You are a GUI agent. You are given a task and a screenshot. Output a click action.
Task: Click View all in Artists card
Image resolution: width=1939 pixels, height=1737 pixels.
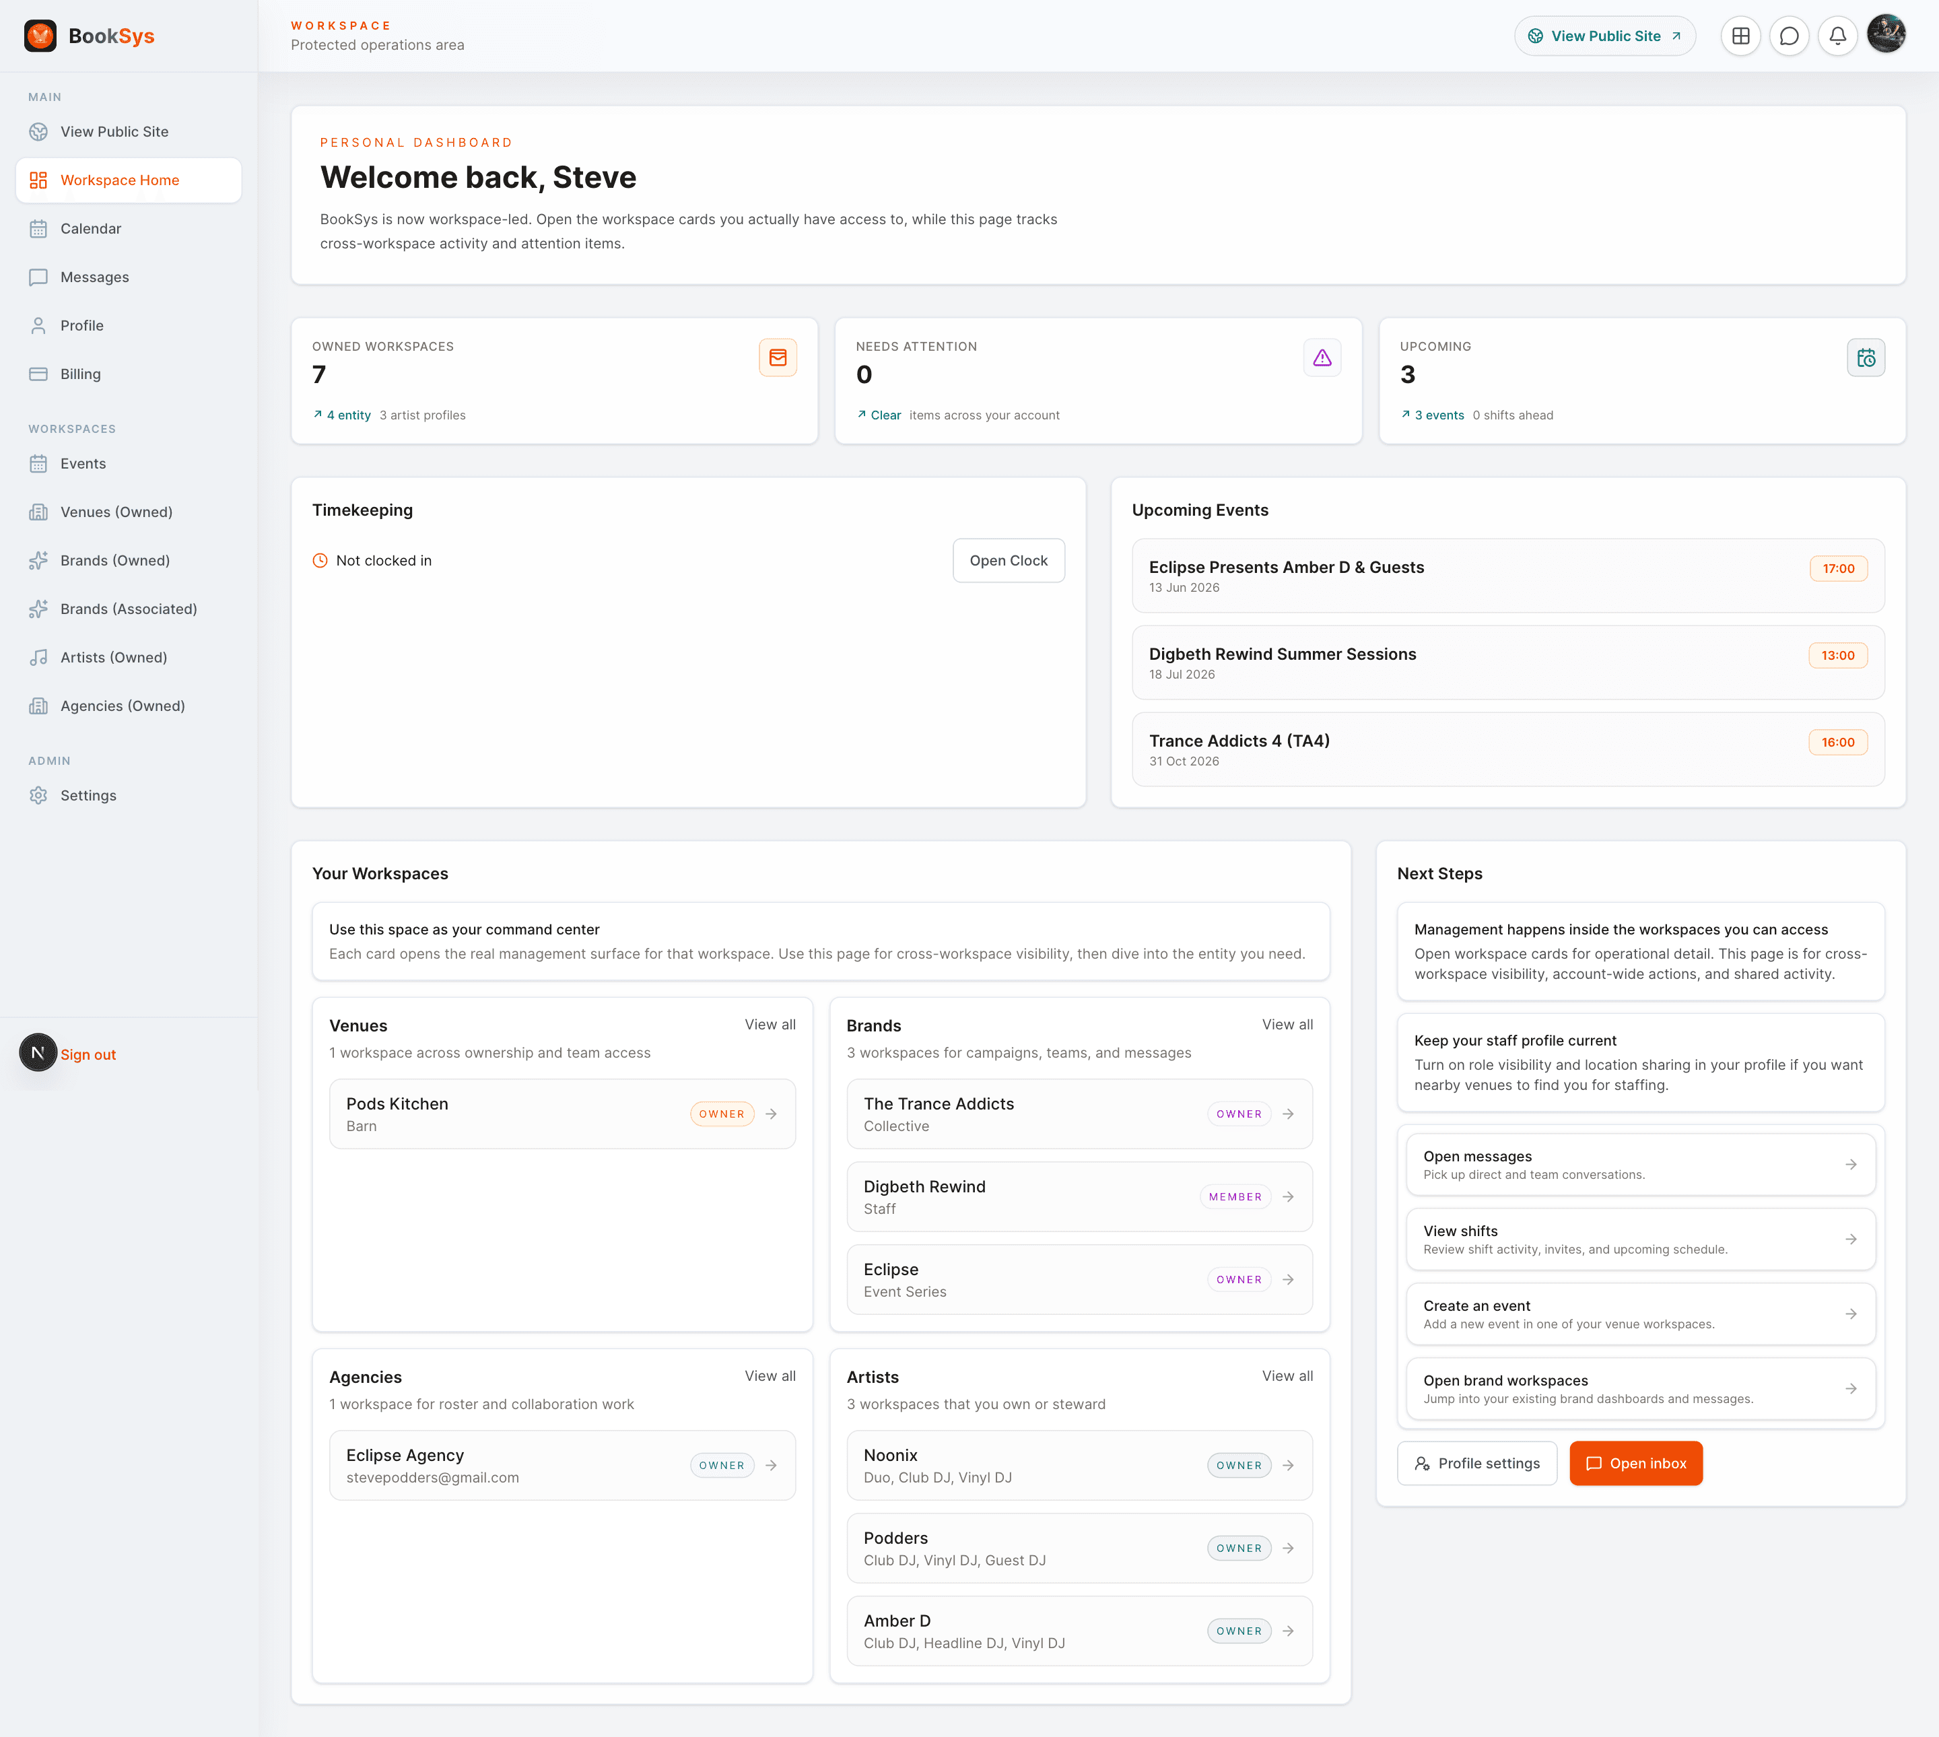(x=1287, y=1376)
